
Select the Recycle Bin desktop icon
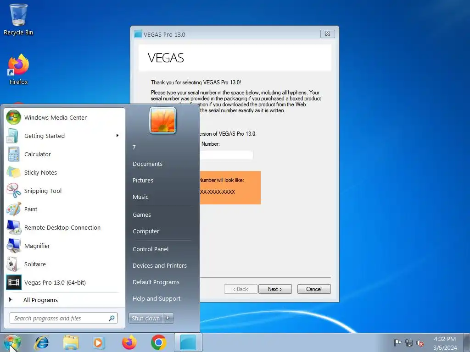click(18, 19)
